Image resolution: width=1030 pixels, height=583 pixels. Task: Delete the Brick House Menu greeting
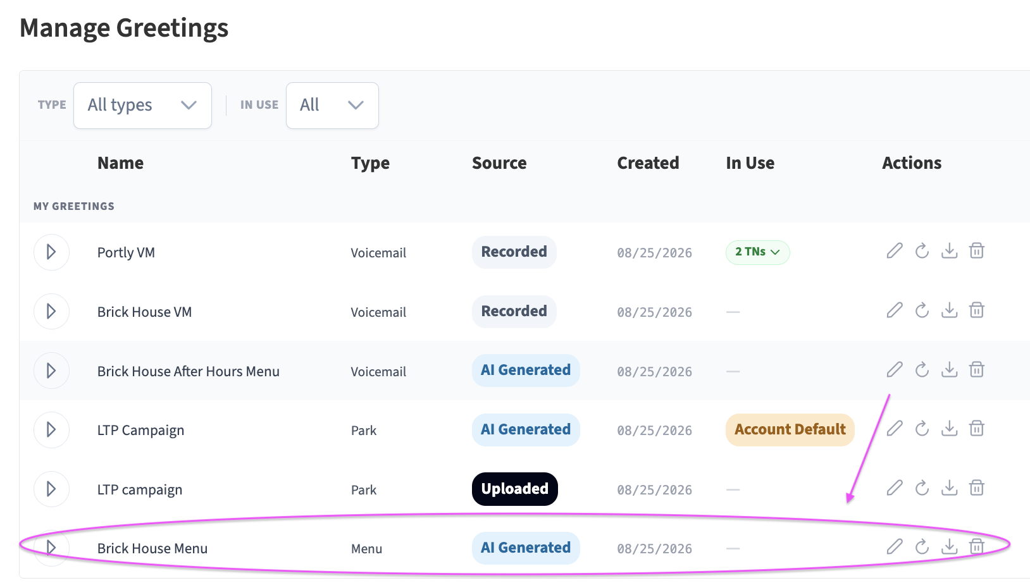(977, 546)
